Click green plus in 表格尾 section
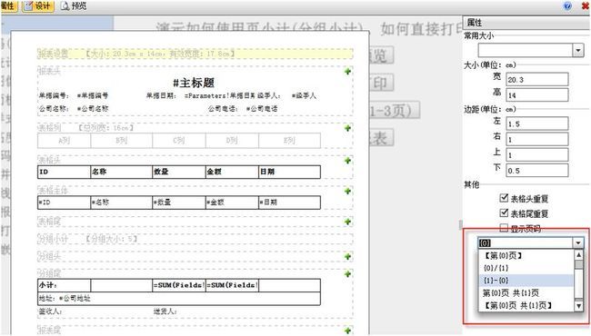This screenshot has width=591, height=336. pyautogui.click(x=347, y=222)
